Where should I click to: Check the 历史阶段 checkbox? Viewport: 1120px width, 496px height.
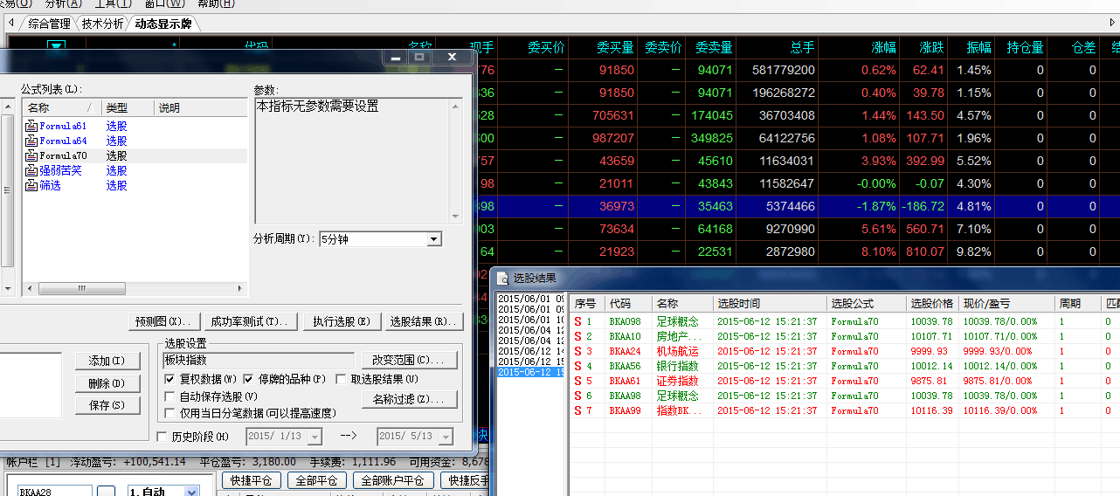[x=162, y=437]
